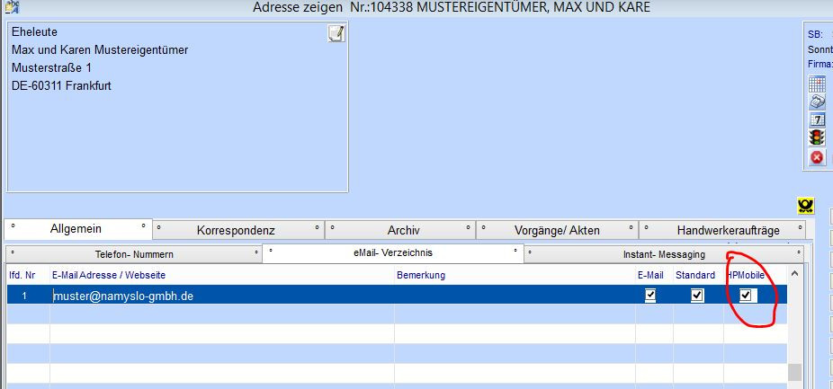Image resolution: width=833 pixels, height=389 pixels.
Task: Click the scroll up arrow of email list
Action: (x=794, y=274)
